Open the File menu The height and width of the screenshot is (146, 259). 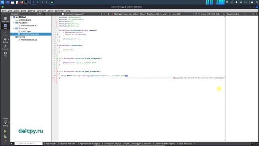4,11
